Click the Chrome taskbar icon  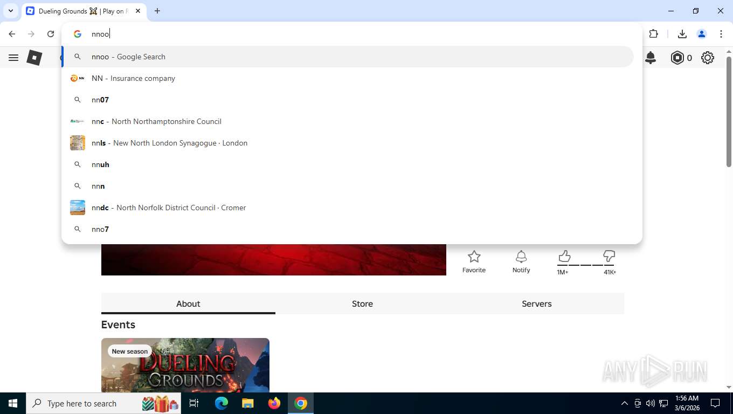point(301,403)
